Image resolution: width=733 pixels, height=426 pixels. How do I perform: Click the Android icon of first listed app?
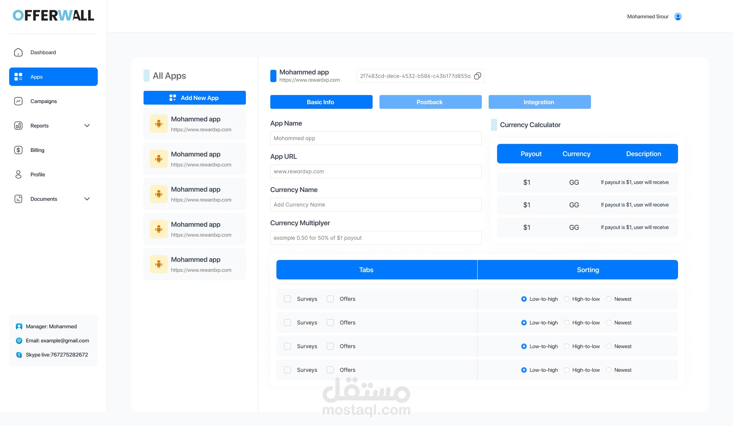tap(159, 124)
